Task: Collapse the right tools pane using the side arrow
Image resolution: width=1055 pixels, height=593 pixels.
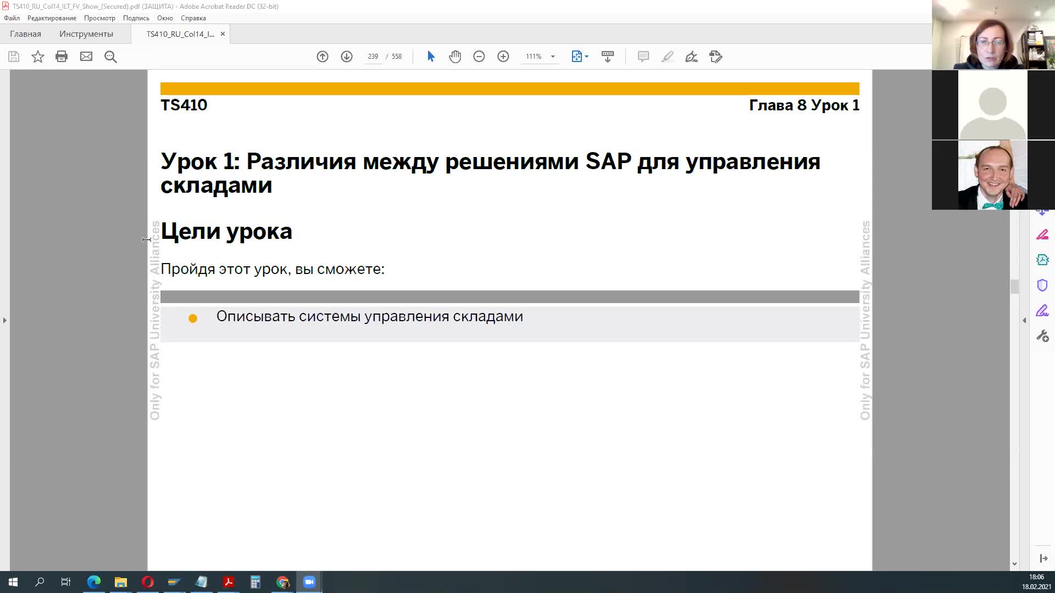Action: (x=1024, y=320)
